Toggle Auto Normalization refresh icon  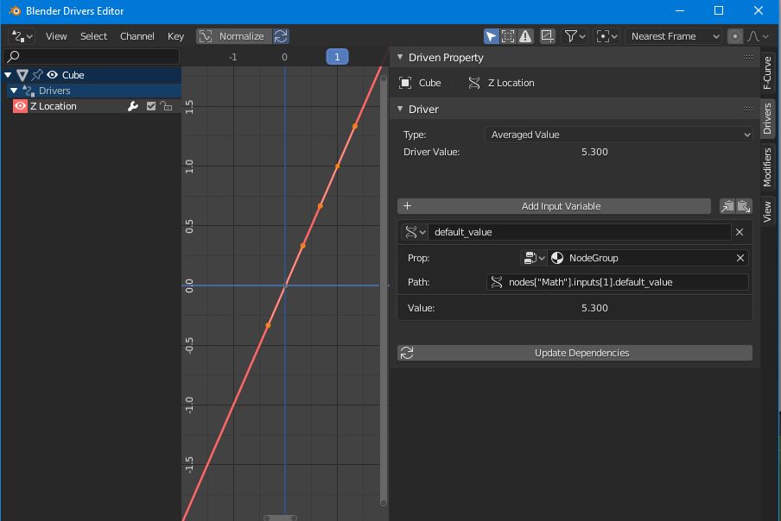[x=281, y=36]
